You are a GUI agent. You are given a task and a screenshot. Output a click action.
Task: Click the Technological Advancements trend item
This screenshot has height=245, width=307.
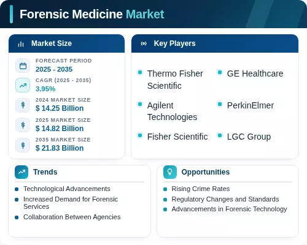click(x=67, y=189)
